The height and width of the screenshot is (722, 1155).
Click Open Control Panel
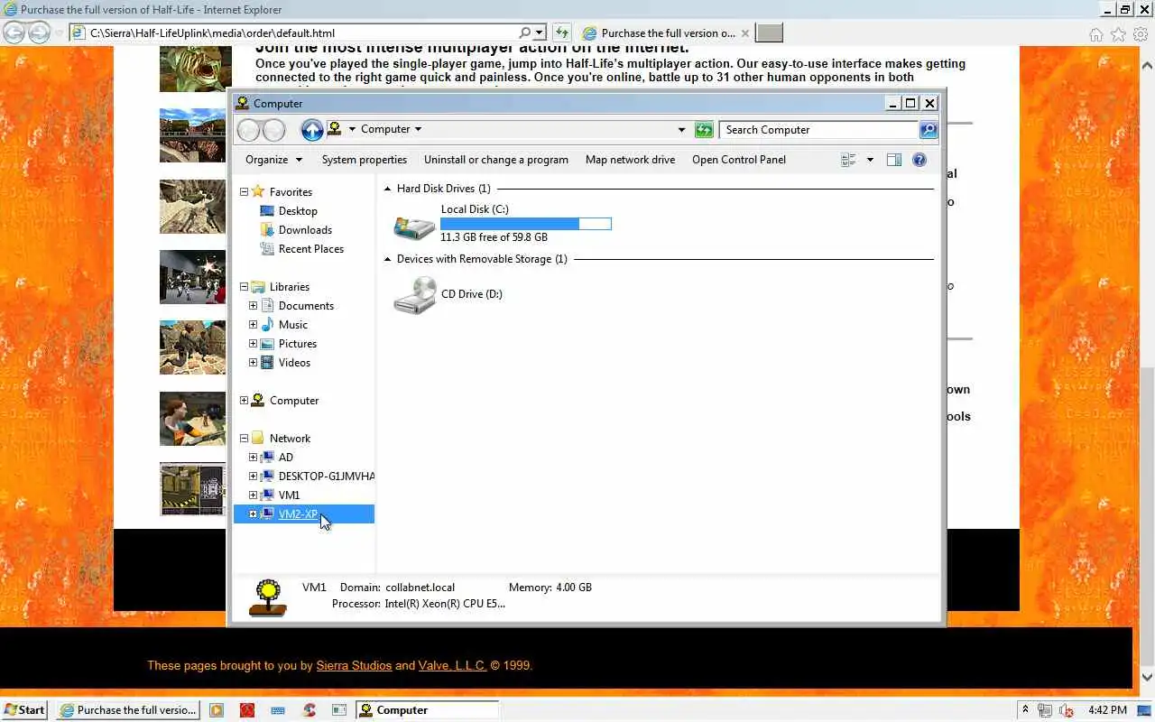point(739,160)
